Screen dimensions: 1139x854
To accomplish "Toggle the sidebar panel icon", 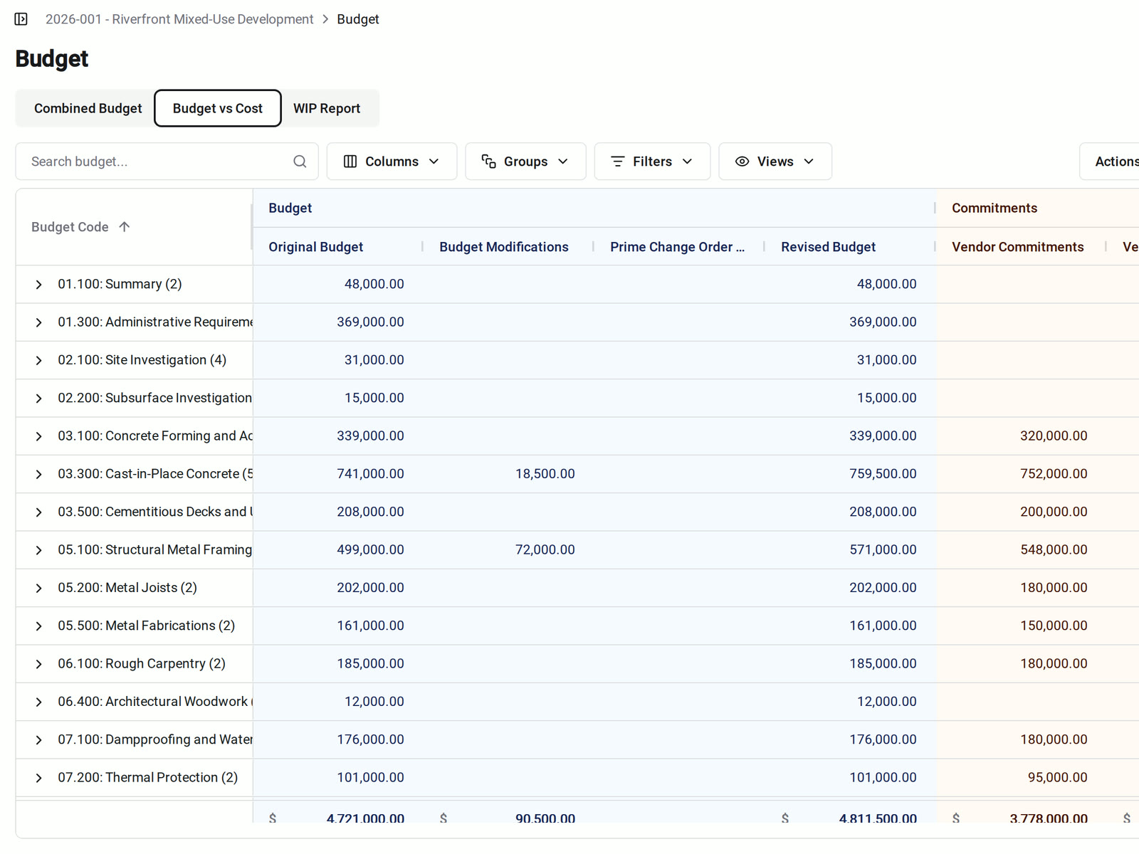I will pyautogui.click(x=21, y=19).
